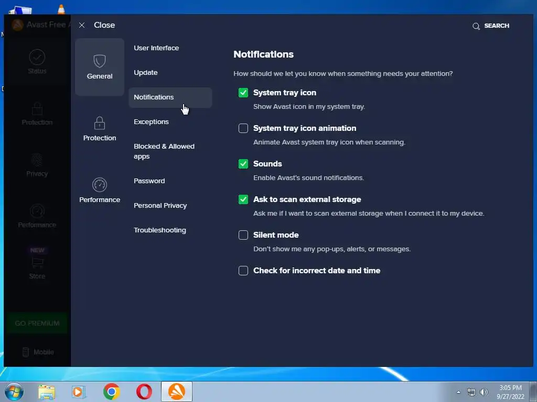The height and width of the screenshot is (402, 537).
Task: Uncheck Ask to scan external storage
Action: tap(243, 199)
